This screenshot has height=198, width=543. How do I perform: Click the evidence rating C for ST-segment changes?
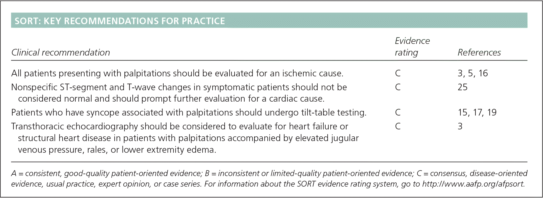click(398, 87)
